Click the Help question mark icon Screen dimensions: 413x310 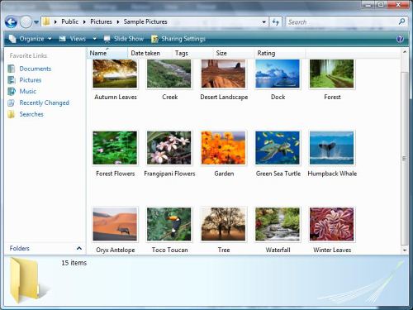400,39
